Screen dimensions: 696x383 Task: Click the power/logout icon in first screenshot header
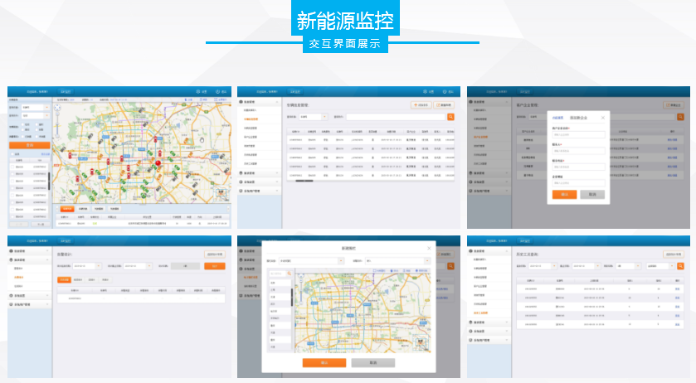click(x=217, y=91)
